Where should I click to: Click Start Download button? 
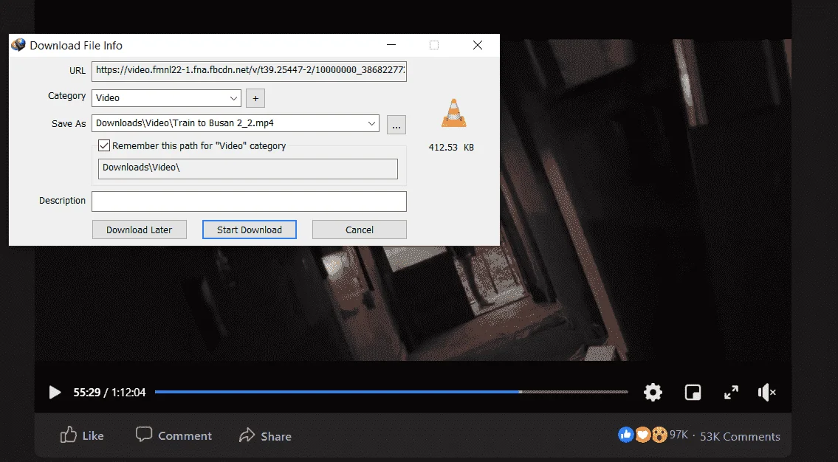tap(249, 230)
